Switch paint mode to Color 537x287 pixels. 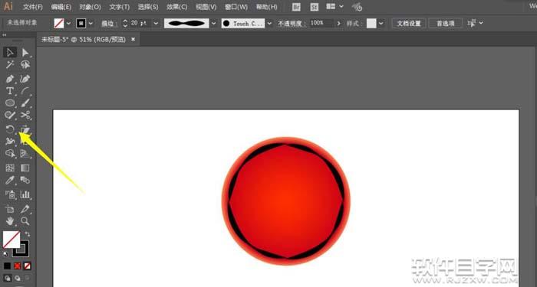point(7,266)
